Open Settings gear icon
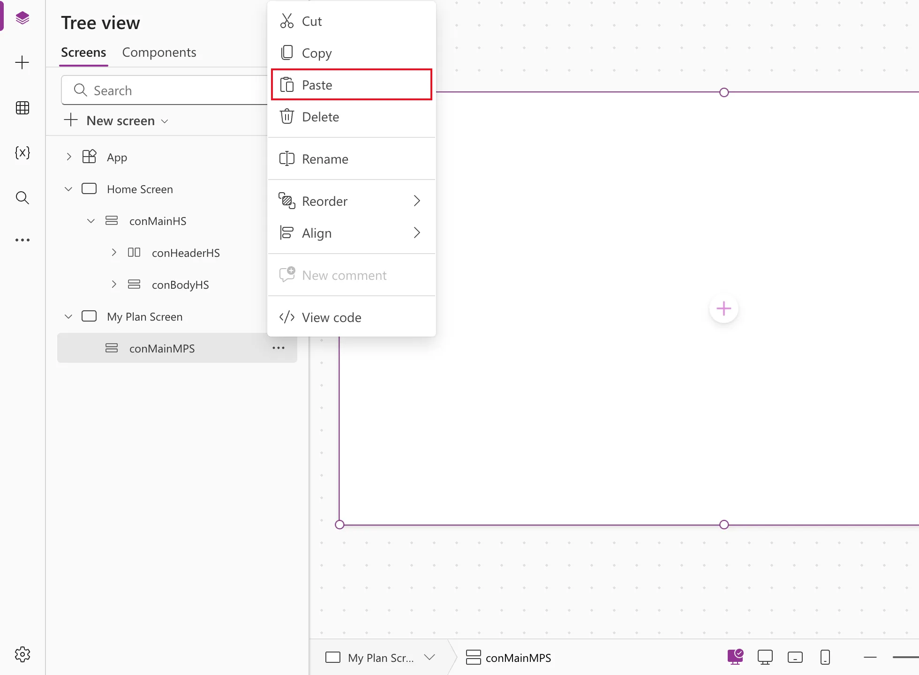 (x=22, y=654)
